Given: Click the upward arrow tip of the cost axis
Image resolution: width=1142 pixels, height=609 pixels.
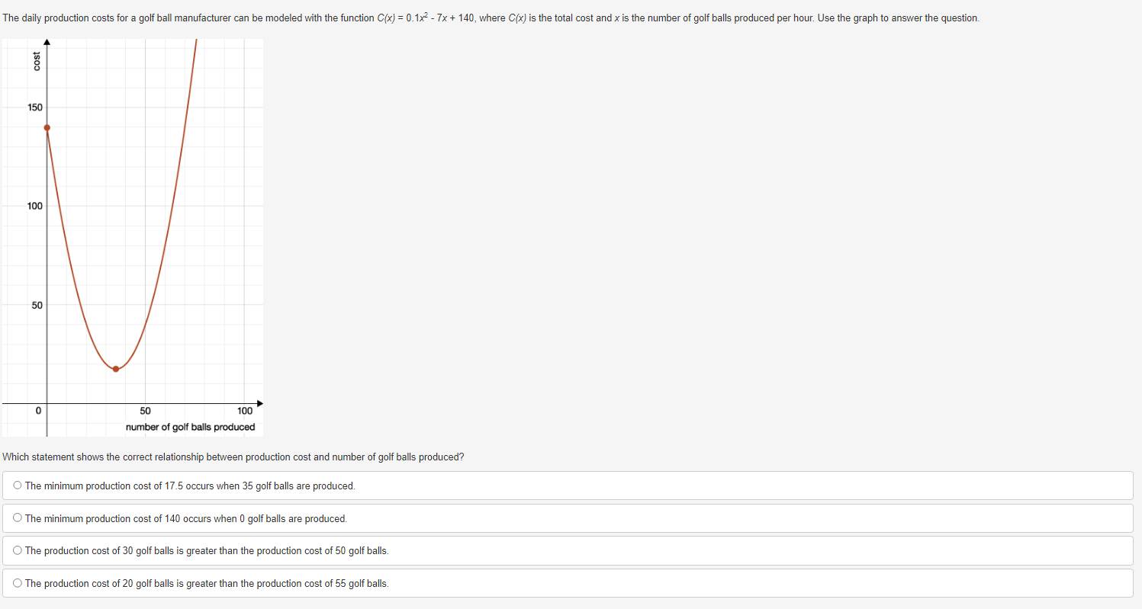Looking at the screenshot, I should point(48,42).
